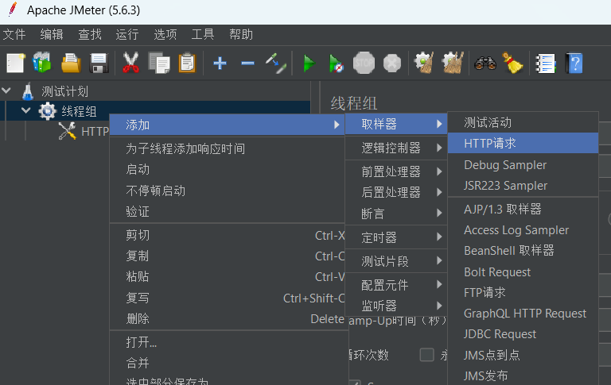The width and height of the screenshot is (611, 385).
Task: Click the Copy icon in the toolbar
Action: click(x=159, y=63)
